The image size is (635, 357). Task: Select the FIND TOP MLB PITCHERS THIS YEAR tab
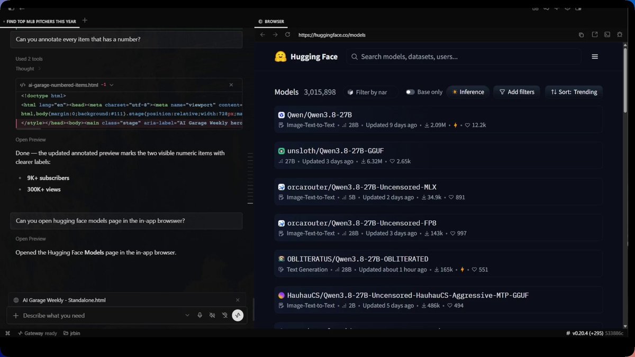(x=40, y=21)
